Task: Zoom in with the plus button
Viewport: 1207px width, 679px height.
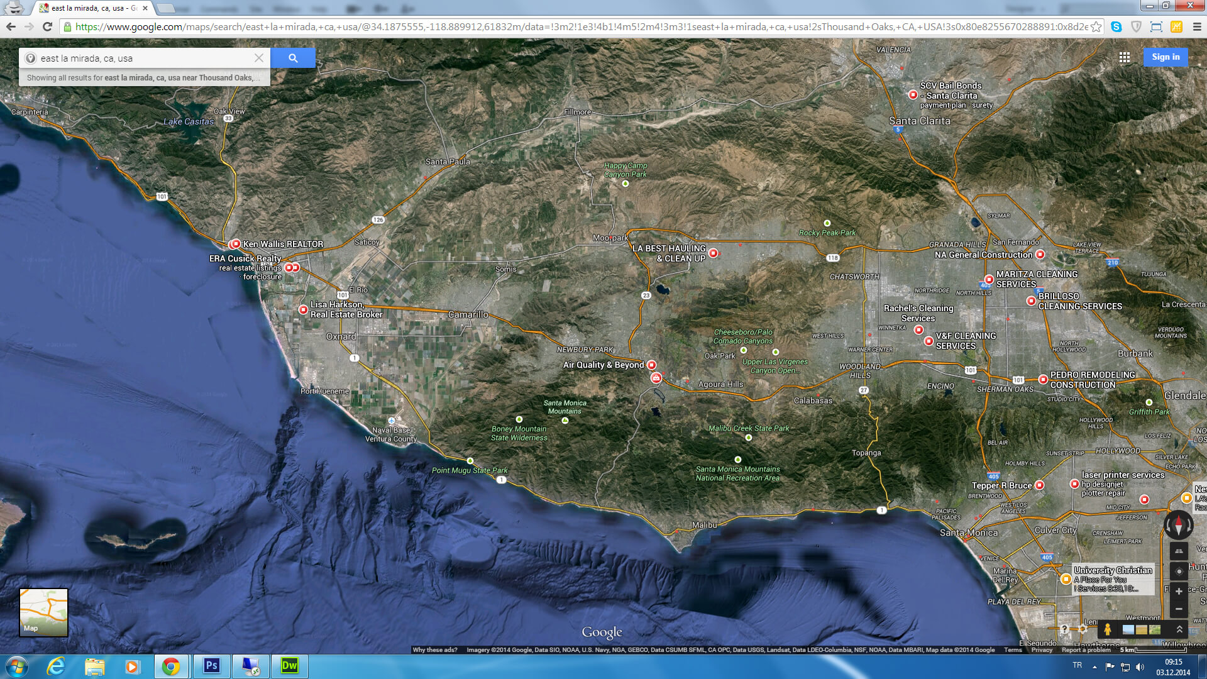Action: click(x=1179, y=592)
